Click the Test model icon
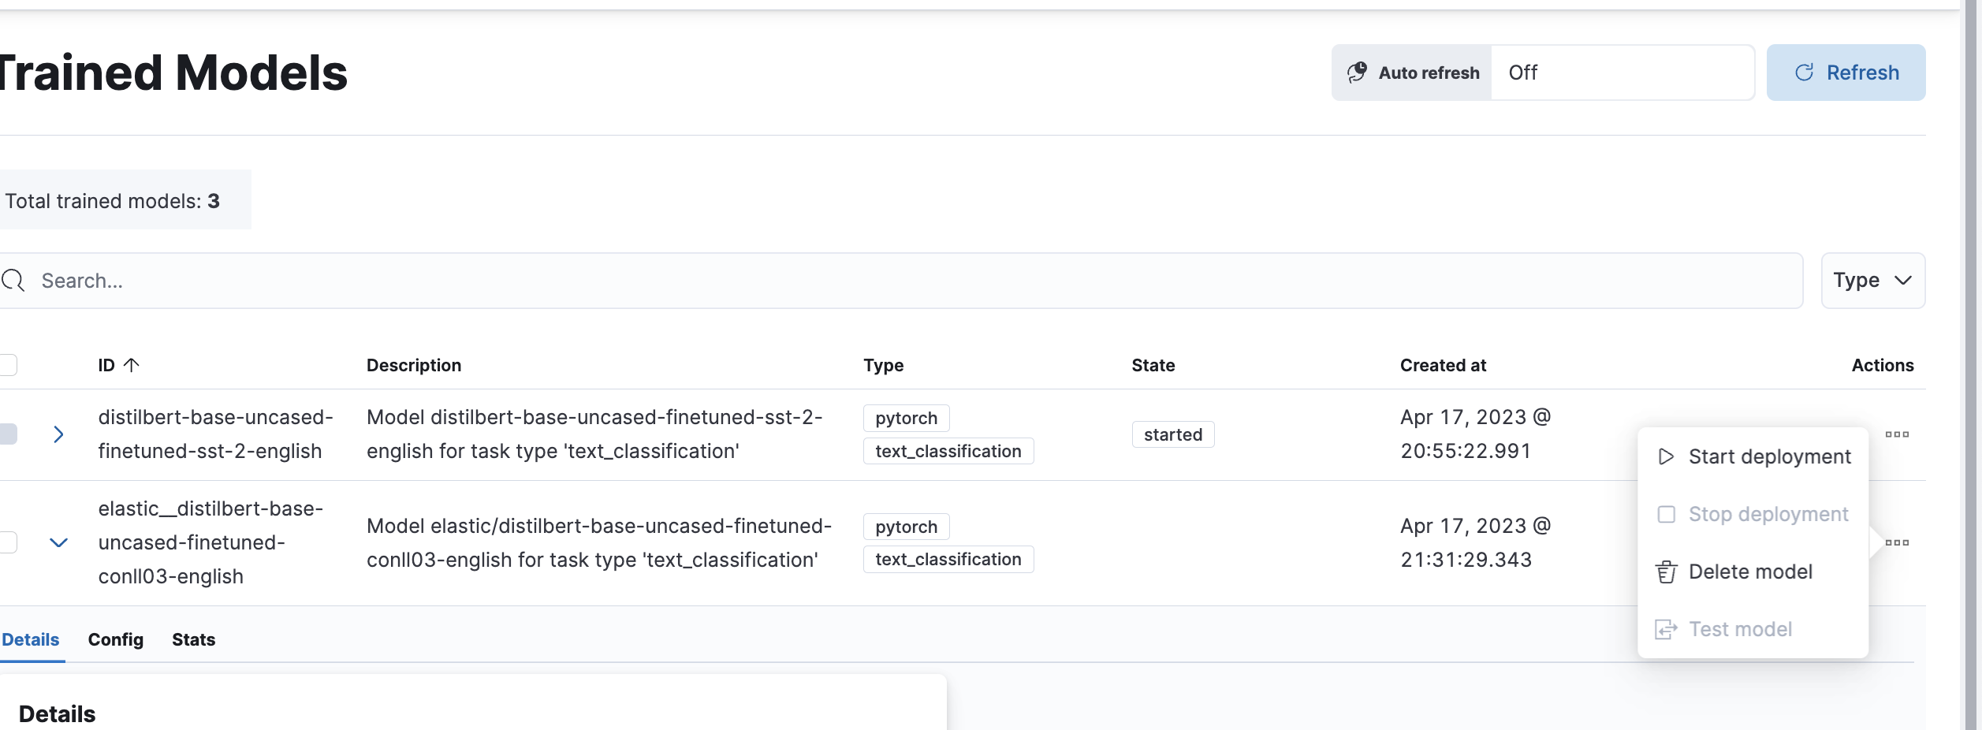This screenshot has height=730, width=1982. pos(1666,629)
